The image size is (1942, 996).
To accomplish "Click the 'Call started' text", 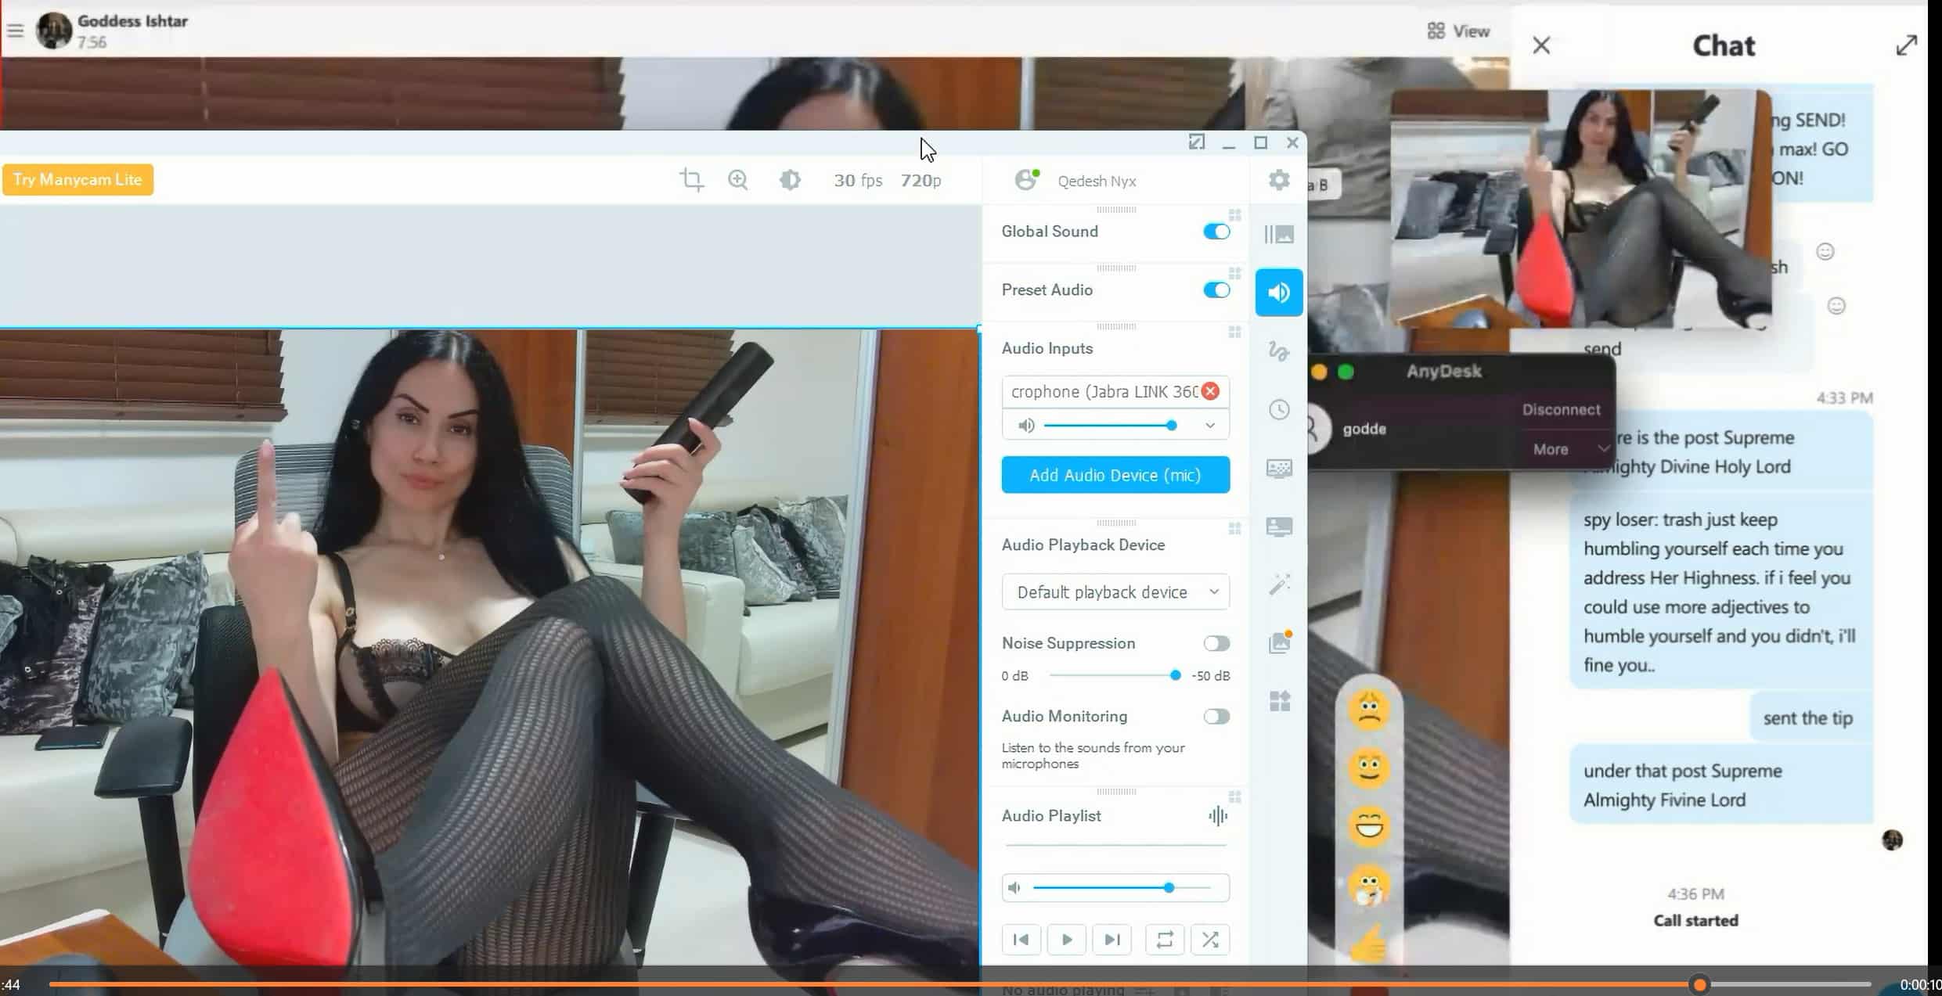I will click(x=1695, y=921).
